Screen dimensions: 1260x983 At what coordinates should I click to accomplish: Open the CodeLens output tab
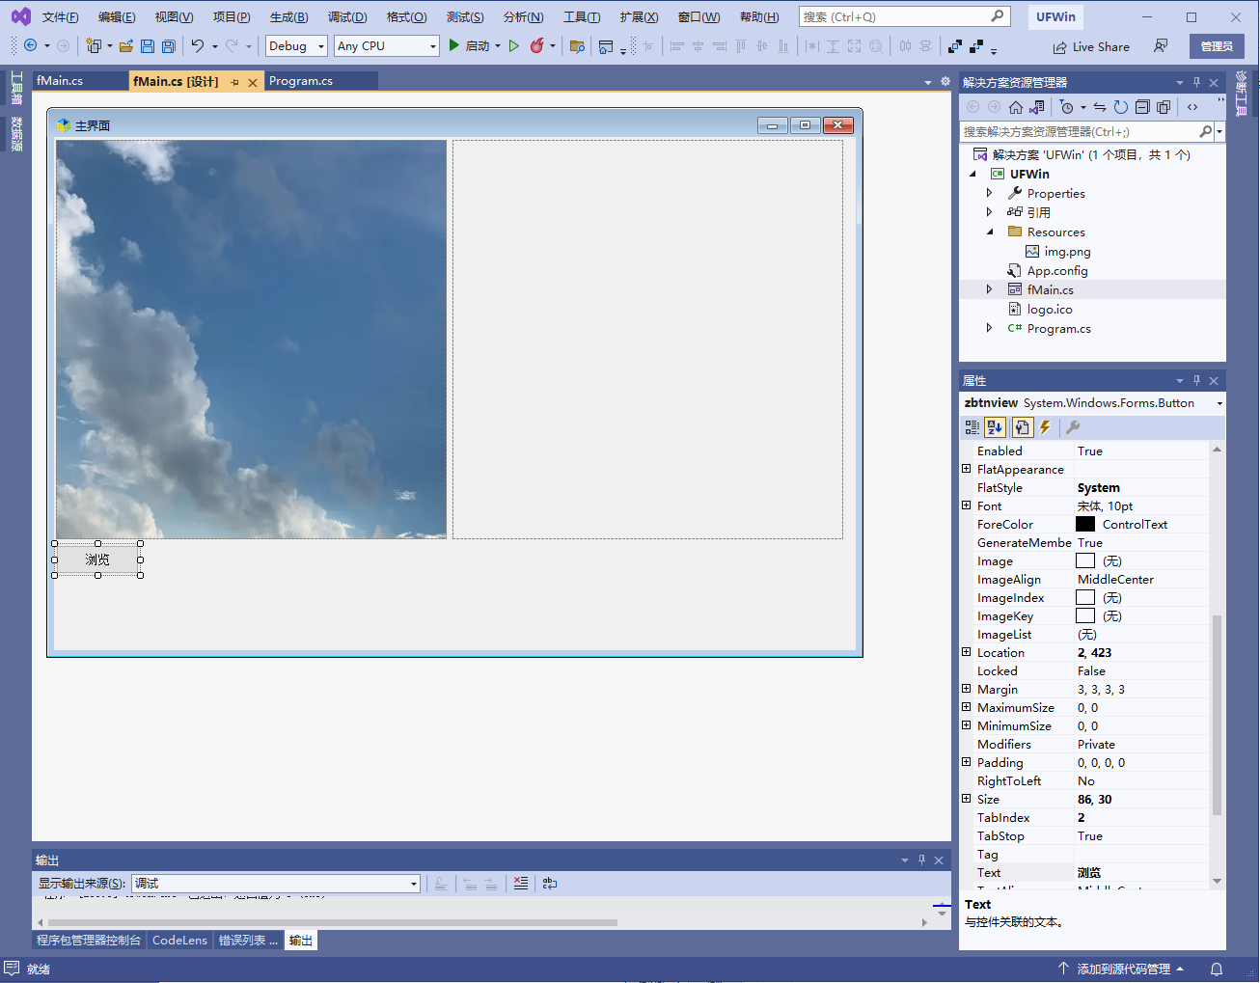pyautogui.click(x=179, y=940)
